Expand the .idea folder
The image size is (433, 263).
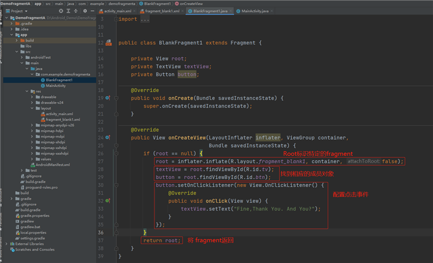coord(11,29)
